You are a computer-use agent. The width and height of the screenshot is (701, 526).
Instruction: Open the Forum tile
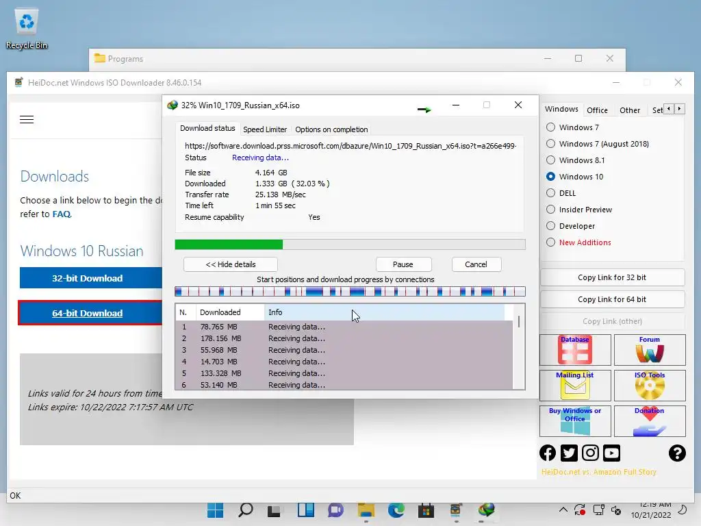(650, 350)
